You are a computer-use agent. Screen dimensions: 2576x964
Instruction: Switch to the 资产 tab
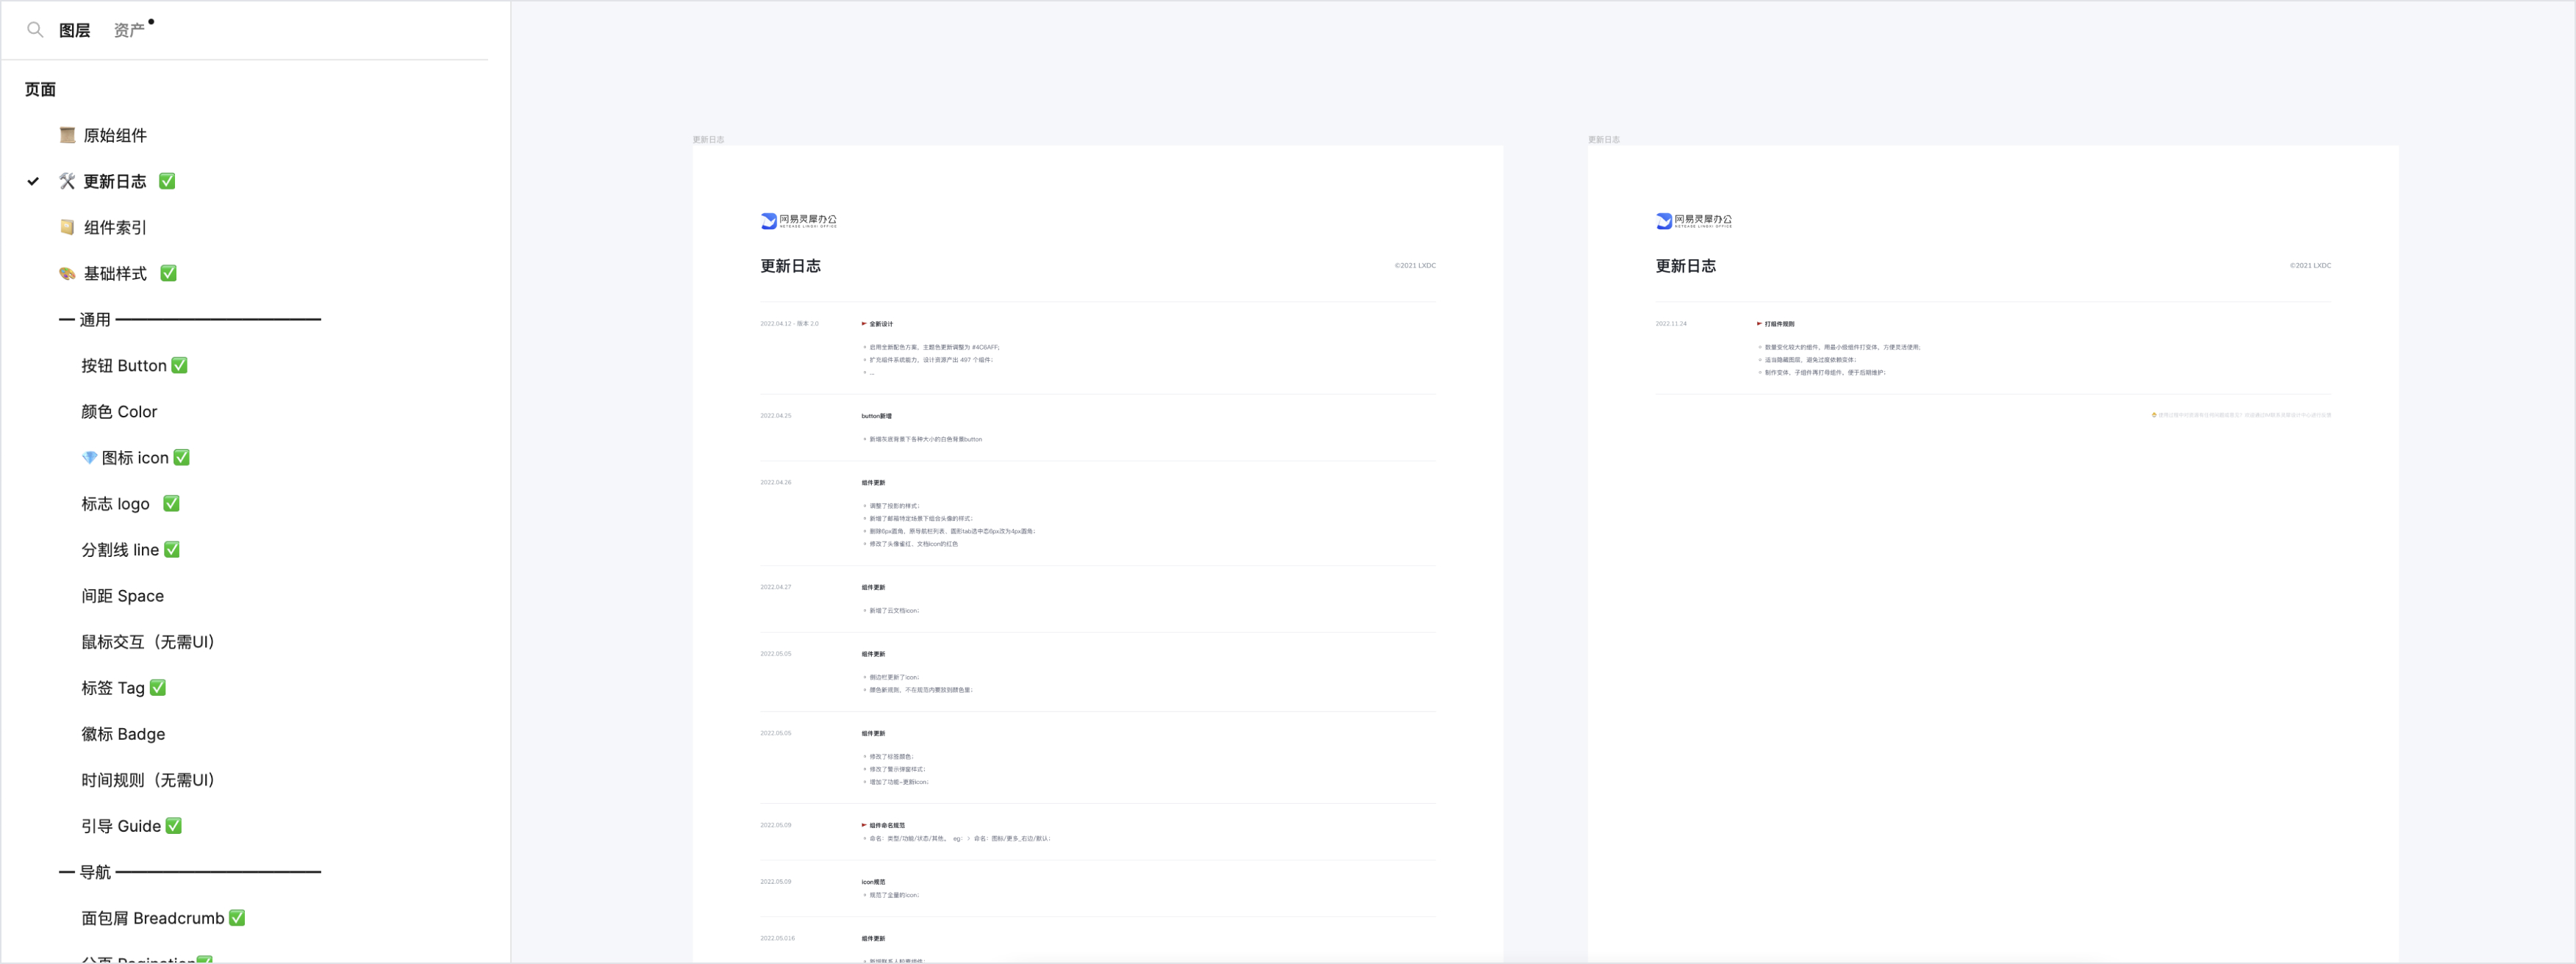point(129,31)
